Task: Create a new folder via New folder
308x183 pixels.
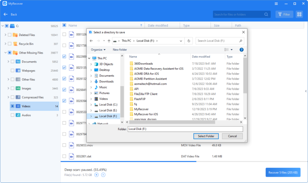Action: pos(120,50)
